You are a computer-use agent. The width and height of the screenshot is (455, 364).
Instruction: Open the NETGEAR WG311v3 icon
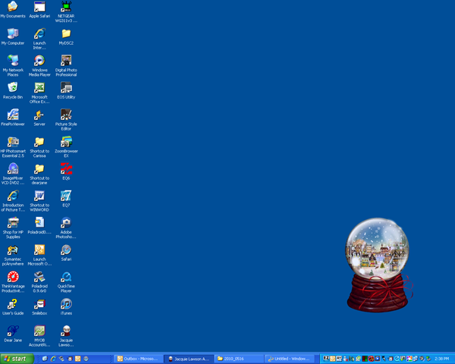[x=66, y=11]
